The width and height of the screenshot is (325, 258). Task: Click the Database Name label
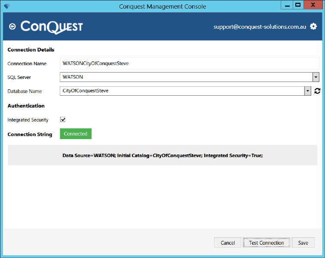pos(25,91)
